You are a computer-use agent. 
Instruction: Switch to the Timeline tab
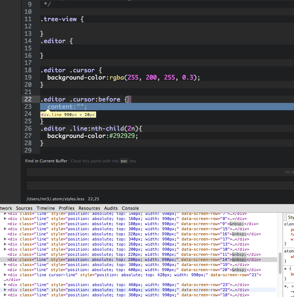46,208
